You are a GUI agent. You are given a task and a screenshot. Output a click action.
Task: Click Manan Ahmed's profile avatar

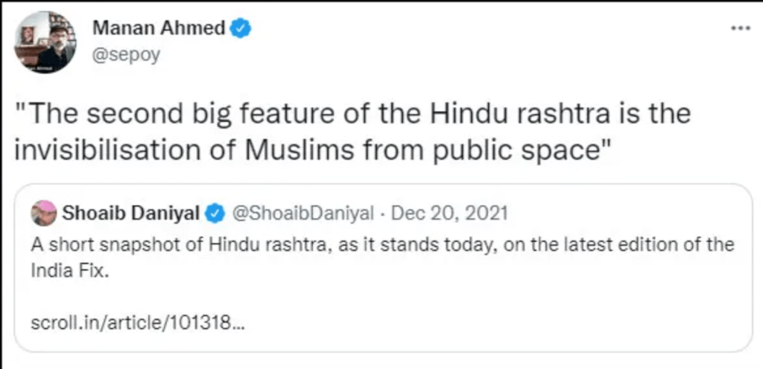[x=45, y=42]
